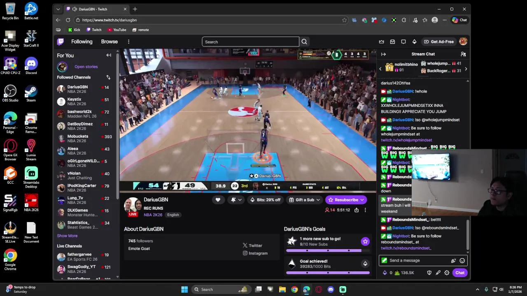This screenshot has height=296, width=527.
Task: Click the Kick bookmark
Action: (x=74, y=30)
